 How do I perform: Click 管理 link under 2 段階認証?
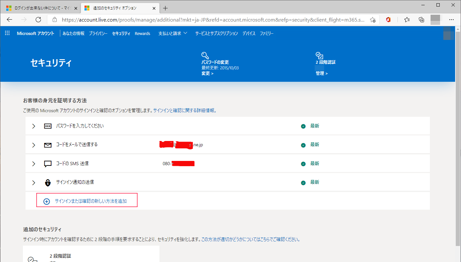click(x=322, y=74)
